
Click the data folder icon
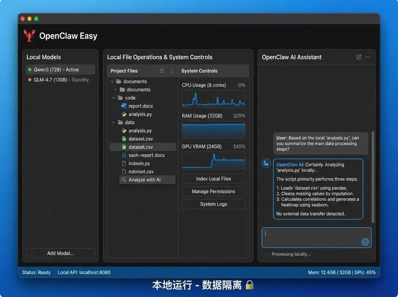[x=120, y=122]
